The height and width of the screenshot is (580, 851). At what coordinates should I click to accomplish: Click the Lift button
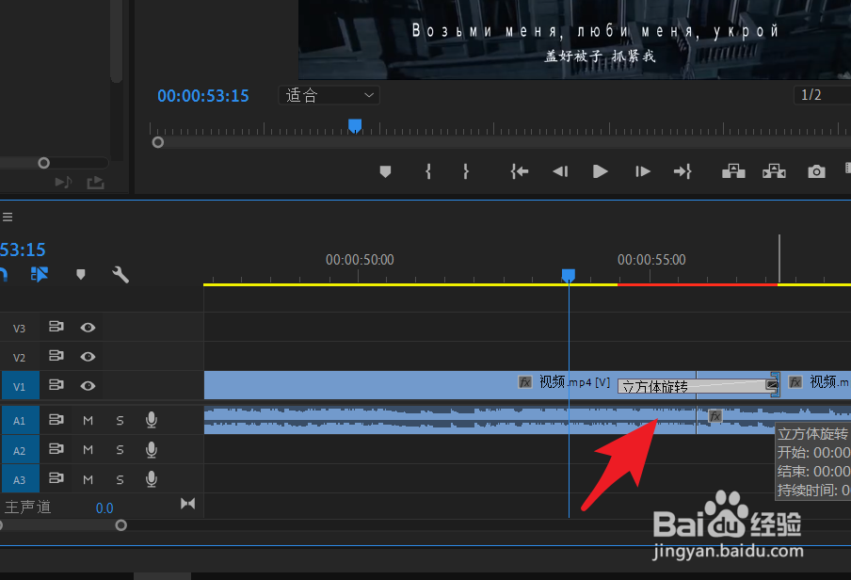733,171
